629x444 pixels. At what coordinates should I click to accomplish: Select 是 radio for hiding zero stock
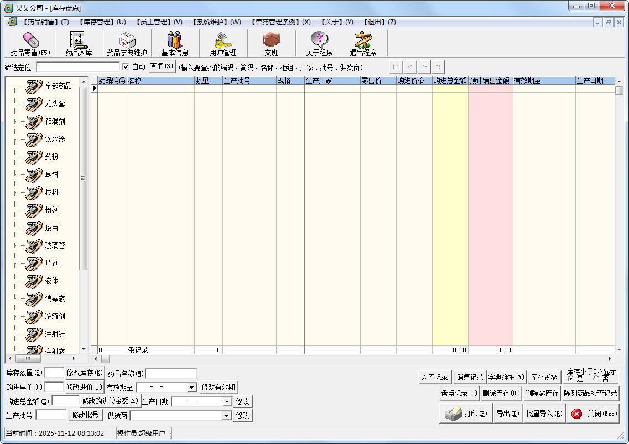[571, 379]
